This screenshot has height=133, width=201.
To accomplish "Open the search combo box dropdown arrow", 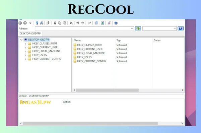I will pos(175,28).
